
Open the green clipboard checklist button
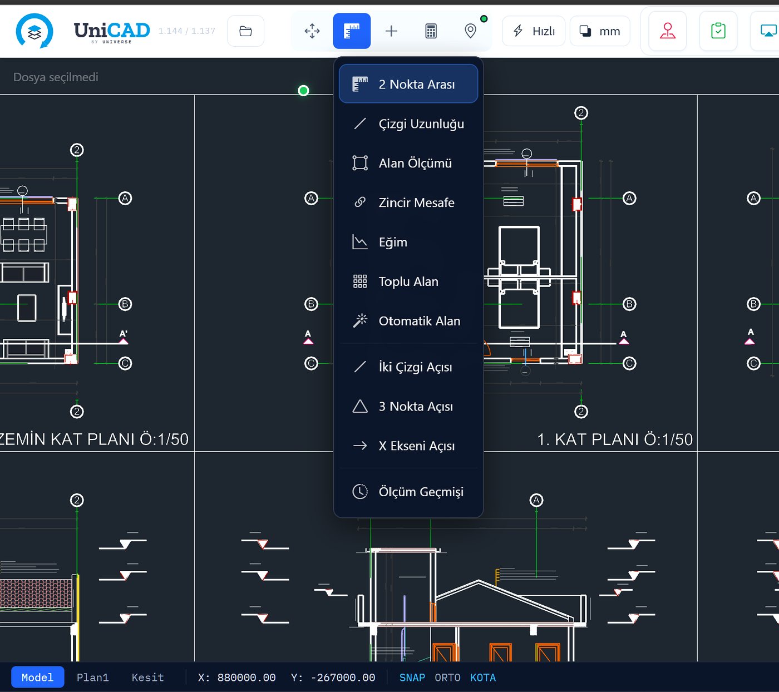[718, 31]
